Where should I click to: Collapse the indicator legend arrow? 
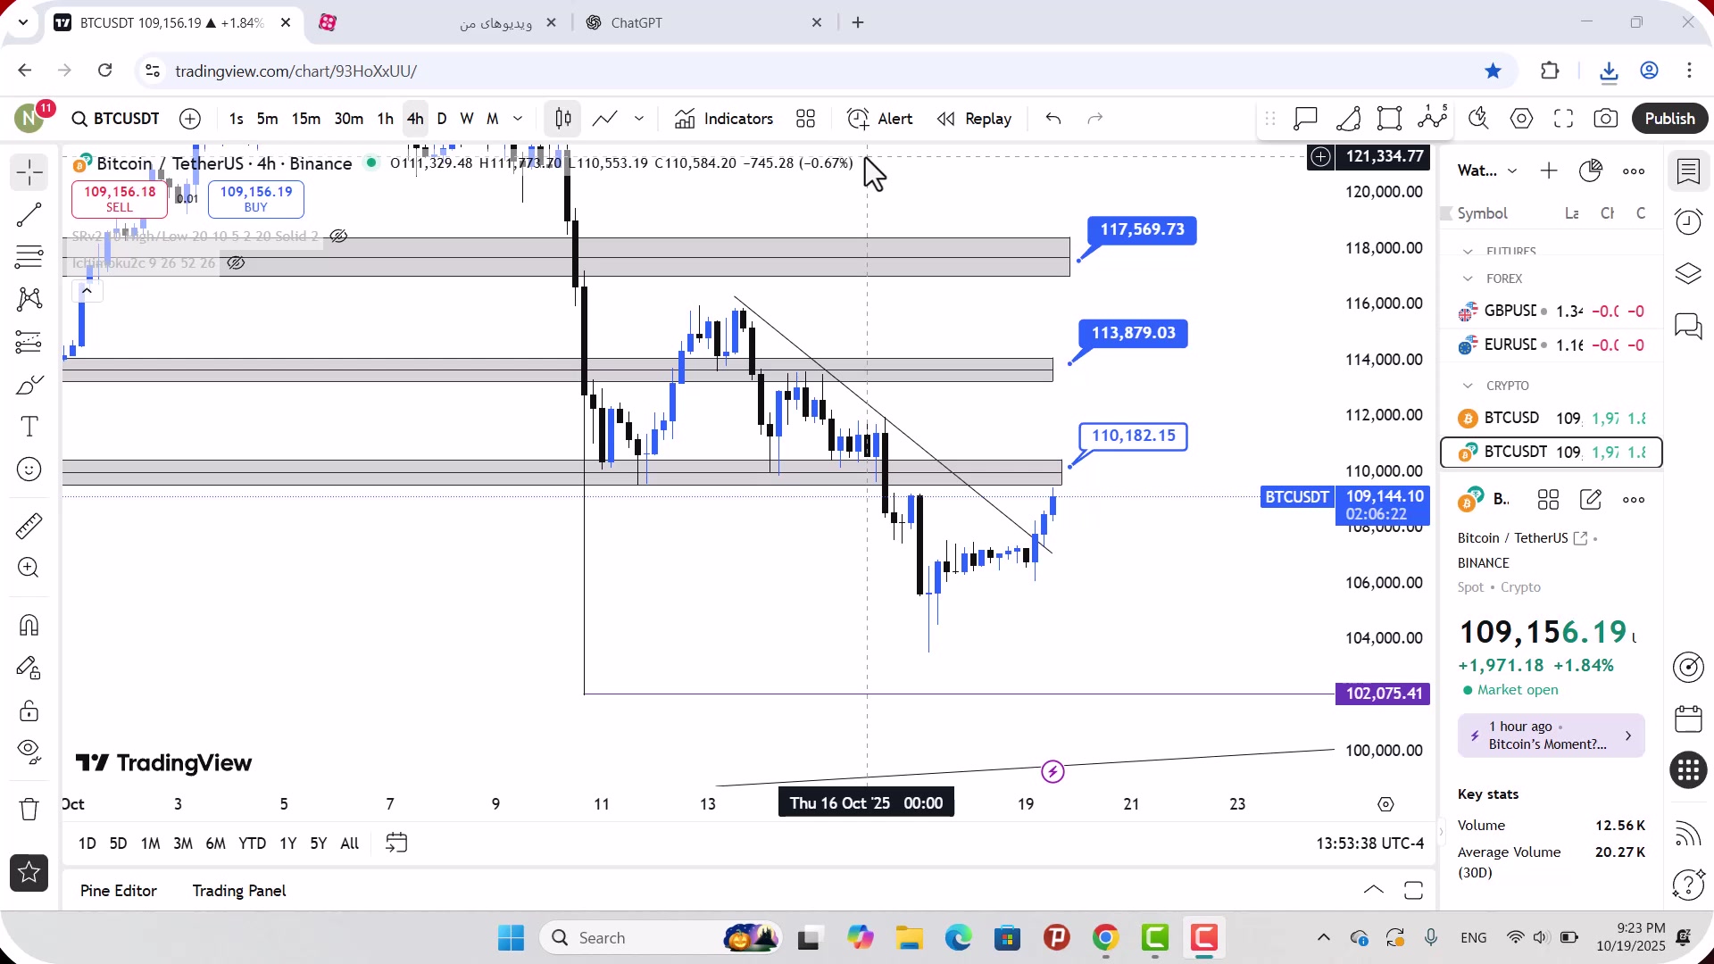coord(87,291)
